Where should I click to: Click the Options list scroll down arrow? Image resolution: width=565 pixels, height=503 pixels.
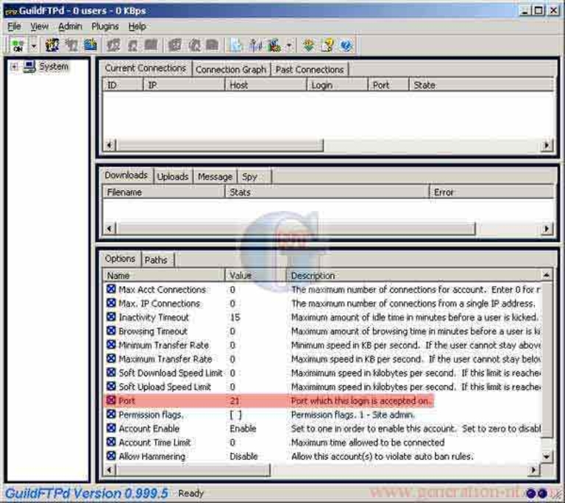coord(547,457)
